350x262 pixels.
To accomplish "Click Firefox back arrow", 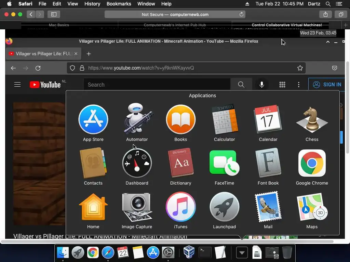I will coord(13,68).
